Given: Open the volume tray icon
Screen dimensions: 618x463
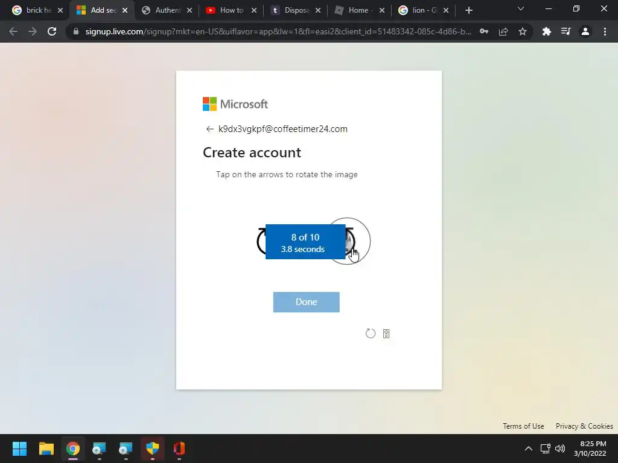Looking at the screenshot, I should coord(559,449).
